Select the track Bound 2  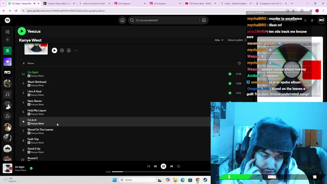click(x=32, y=158)
